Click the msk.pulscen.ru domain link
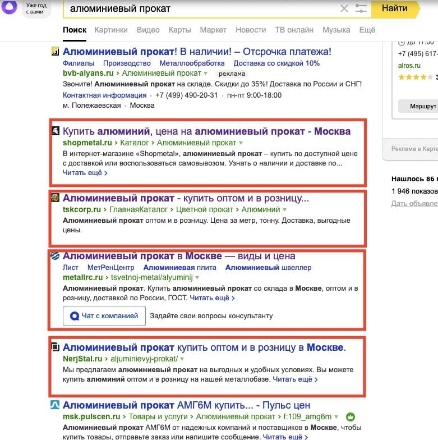This screenshot has width=438, height=440. (91, 416)
